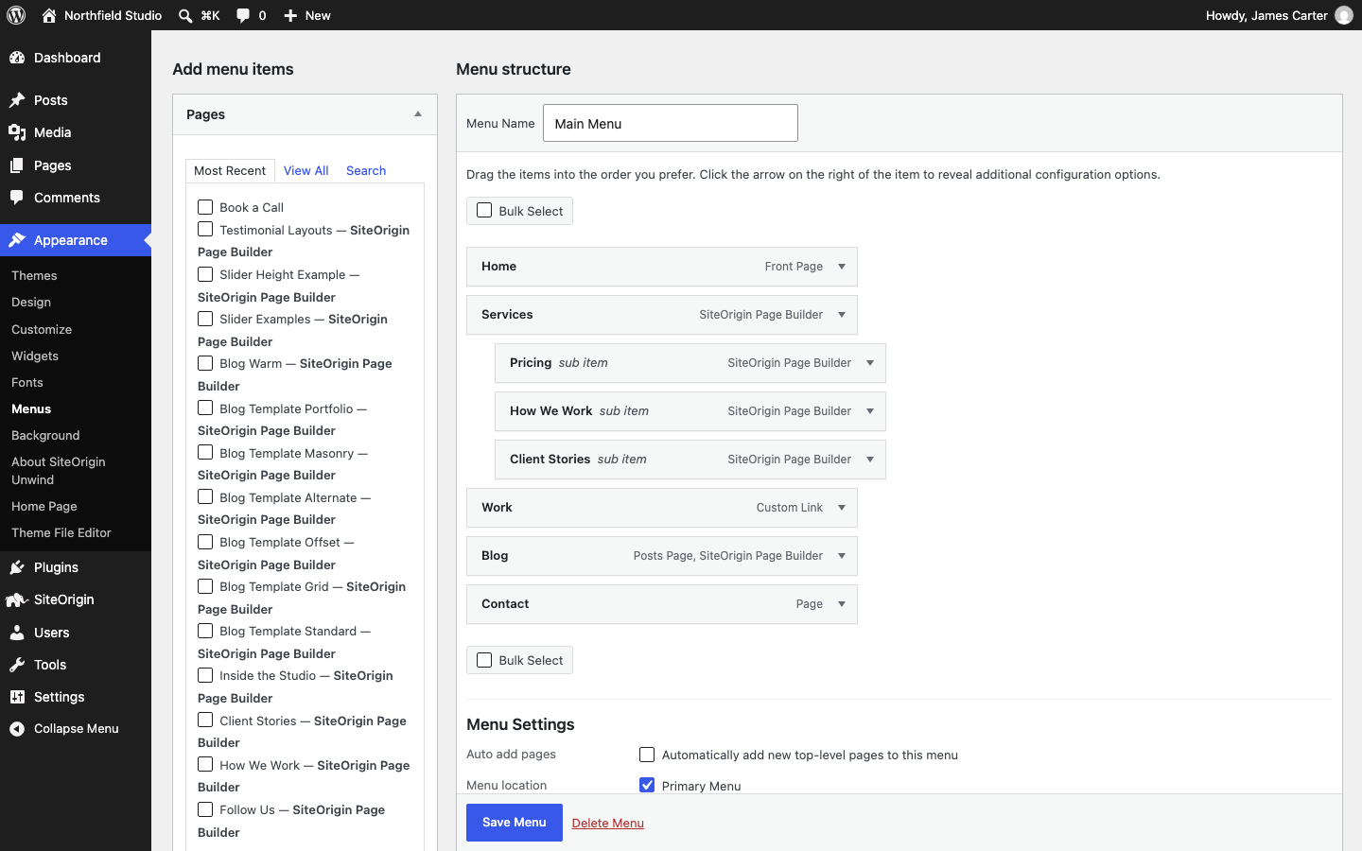Enable the top Bulk Select checkbox
This screenshot has width=1362, height=851.
click(484, 210)
